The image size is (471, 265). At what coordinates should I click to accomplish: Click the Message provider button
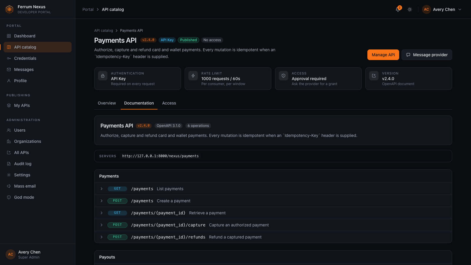tap(427, 55)
